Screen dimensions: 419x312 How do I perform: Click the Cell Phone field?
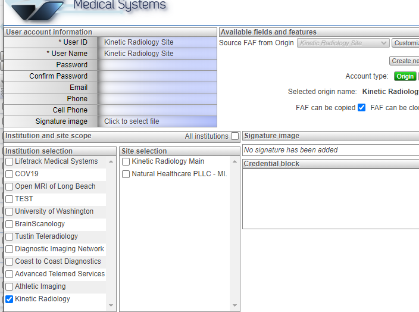pos(157,110)
